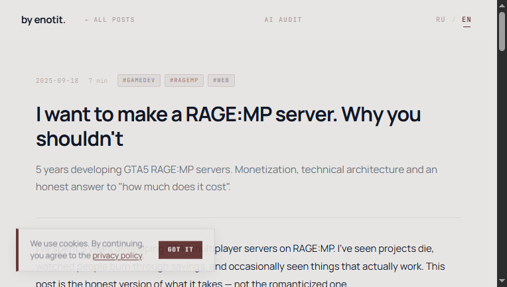
Task: Filter posts by the #RAGEMP tag
Action: tap(184, 81)
